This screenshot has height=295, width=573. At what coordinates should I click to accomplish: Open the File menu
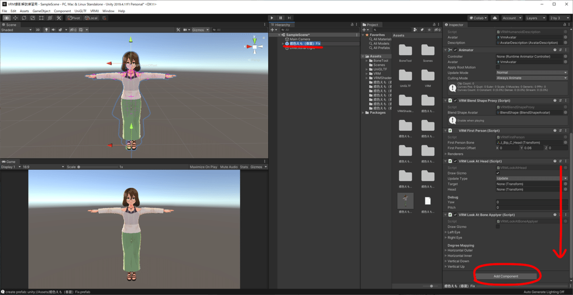point(5,11)
